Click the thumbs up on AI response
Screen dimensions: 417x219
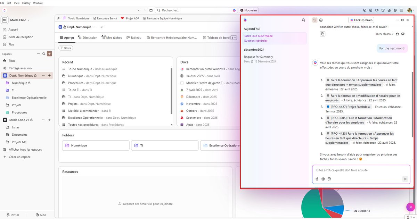[397, 34]
